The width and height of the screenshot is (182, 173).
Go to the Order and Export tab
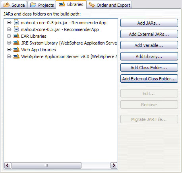[109, 5]
